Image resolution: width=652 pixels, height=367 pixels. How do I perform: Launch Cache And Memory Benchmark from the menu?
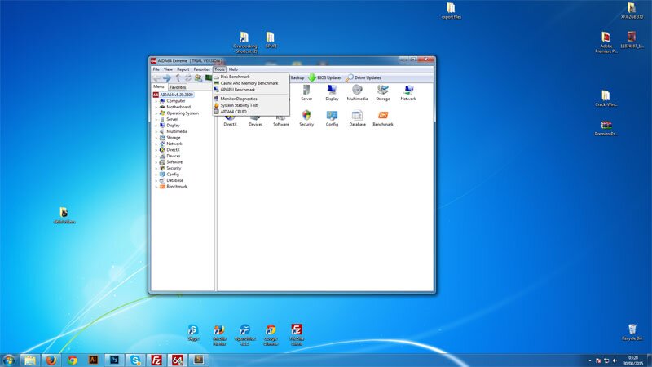click(251, 83)
